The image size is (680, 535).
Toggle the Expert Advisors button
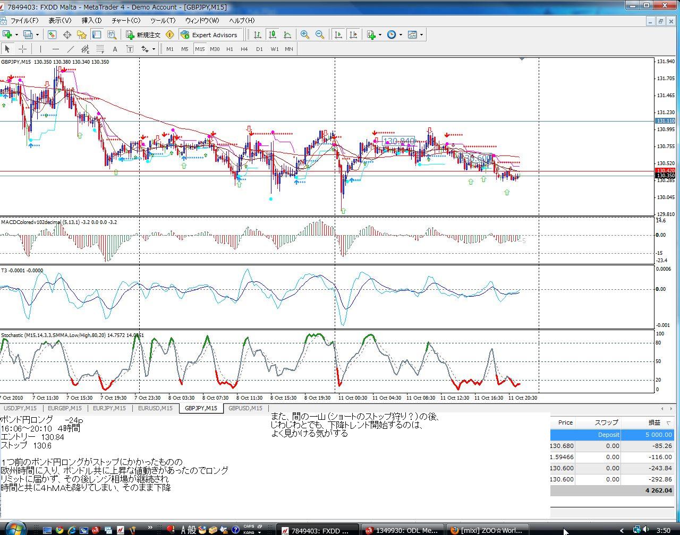coord(209,34)
